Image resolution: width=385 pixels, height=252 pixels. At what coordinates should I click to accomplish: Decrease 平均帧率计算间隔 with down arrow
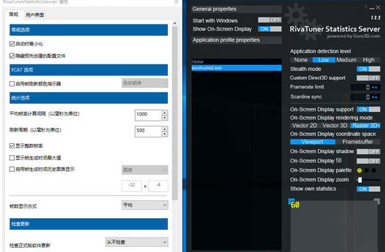point(165,118)
